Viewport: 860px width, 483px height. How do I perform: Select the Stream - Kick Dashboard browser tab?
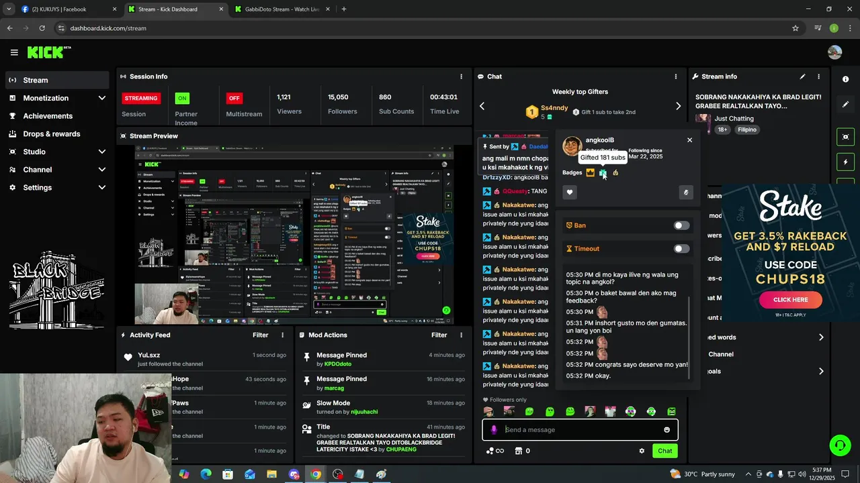point(175,9)
